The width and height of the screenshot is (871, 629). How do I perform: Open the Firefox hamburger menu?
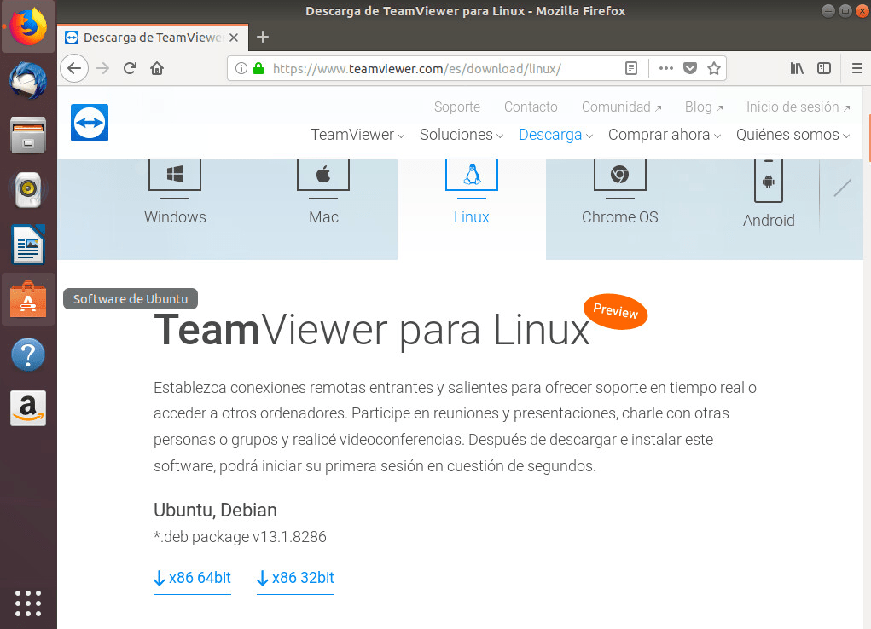856,68
